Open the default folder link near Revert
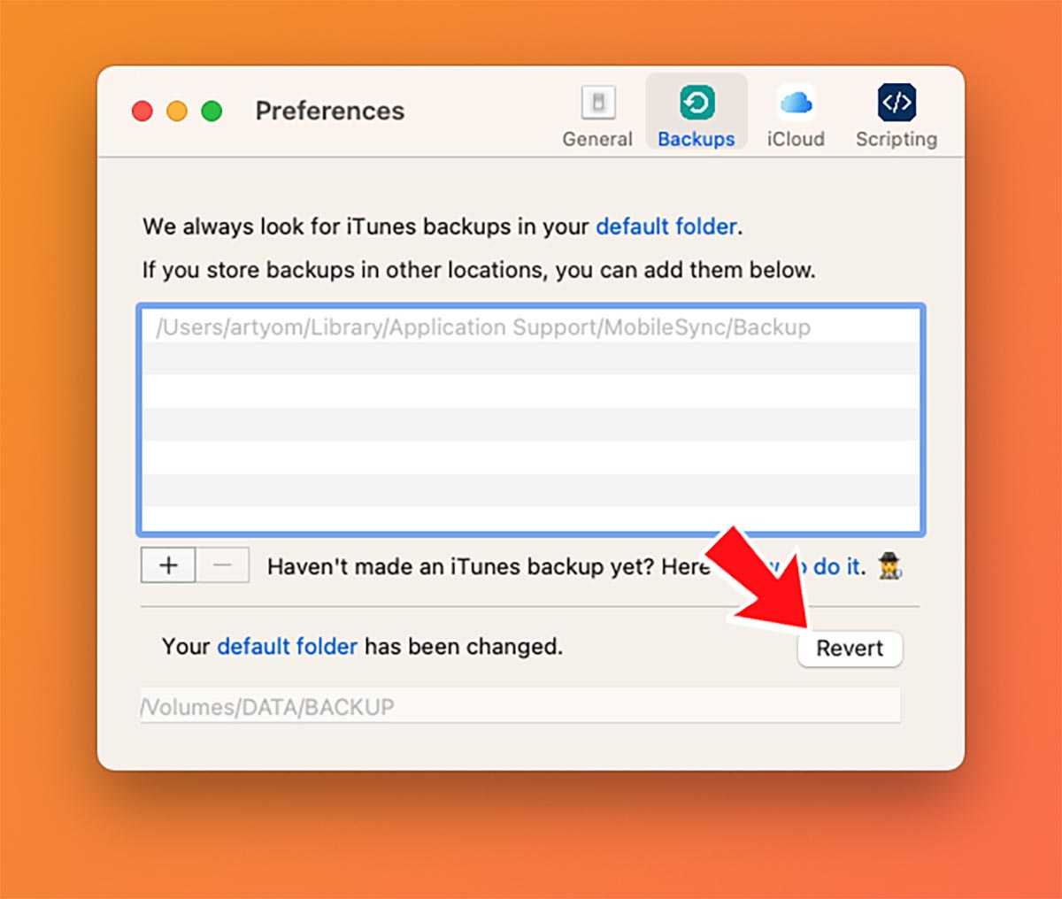 [x=288, y=647]
